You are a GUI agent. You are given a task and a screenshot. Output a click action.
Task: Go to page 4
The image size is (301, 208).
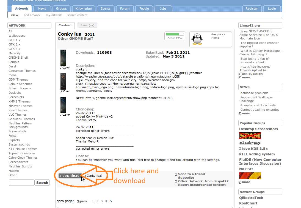106,201
